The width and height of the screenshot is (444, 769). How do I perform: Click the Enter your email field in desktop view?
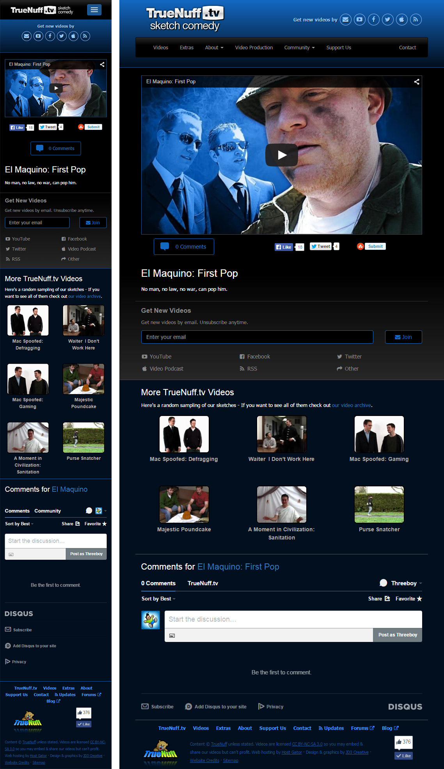(257, 337)
